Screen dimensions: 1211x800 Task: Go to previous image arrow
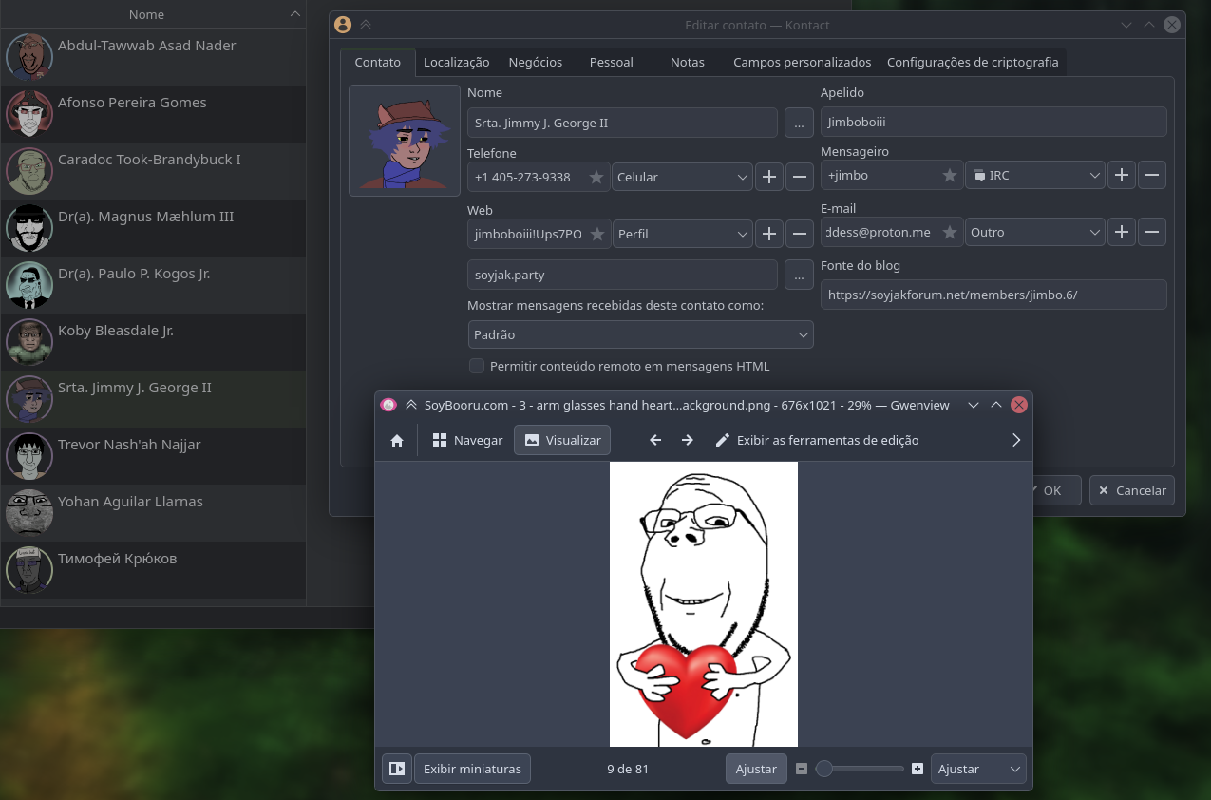pos(654,440)
